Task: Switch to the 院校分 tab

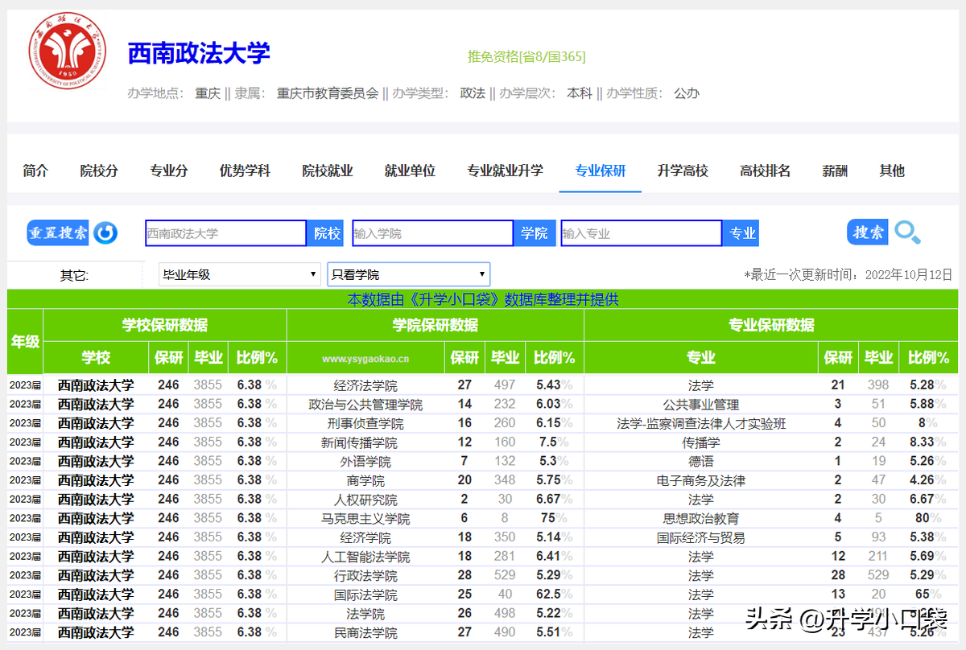Action: coord(99,171)
